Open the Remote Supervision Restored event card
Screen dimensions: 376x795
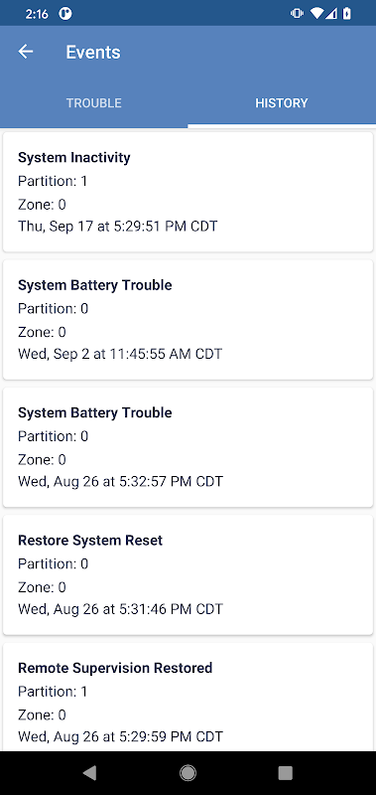[x=188, y=698]
